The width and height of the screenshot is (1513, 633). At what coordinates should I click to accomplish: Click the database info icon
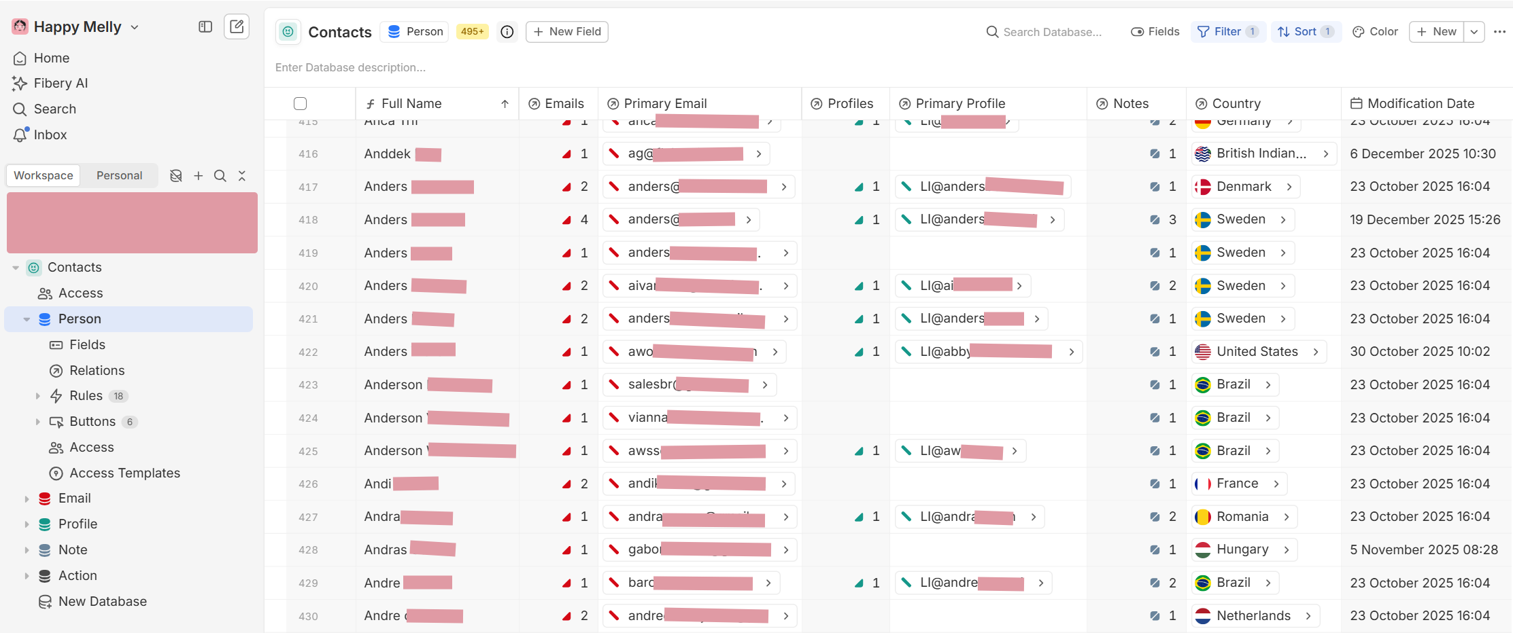coord(507,31)
